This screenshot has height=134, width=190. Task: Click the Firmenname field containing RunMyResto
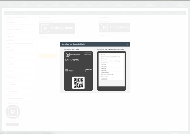(20, 22)
